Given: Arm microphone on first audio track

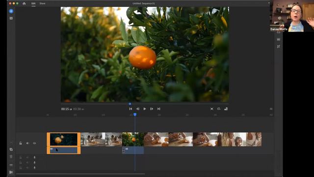Looking at the screenshot, I should [34, 157].
